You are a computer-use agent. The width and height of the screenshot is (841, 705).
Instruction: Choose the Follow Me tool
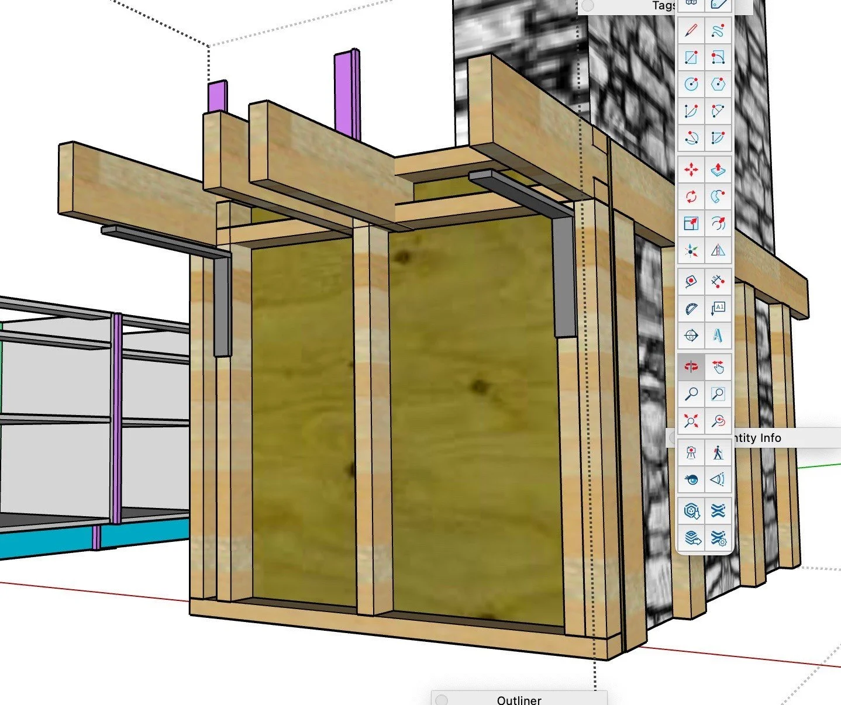click(x=718, y=196)
